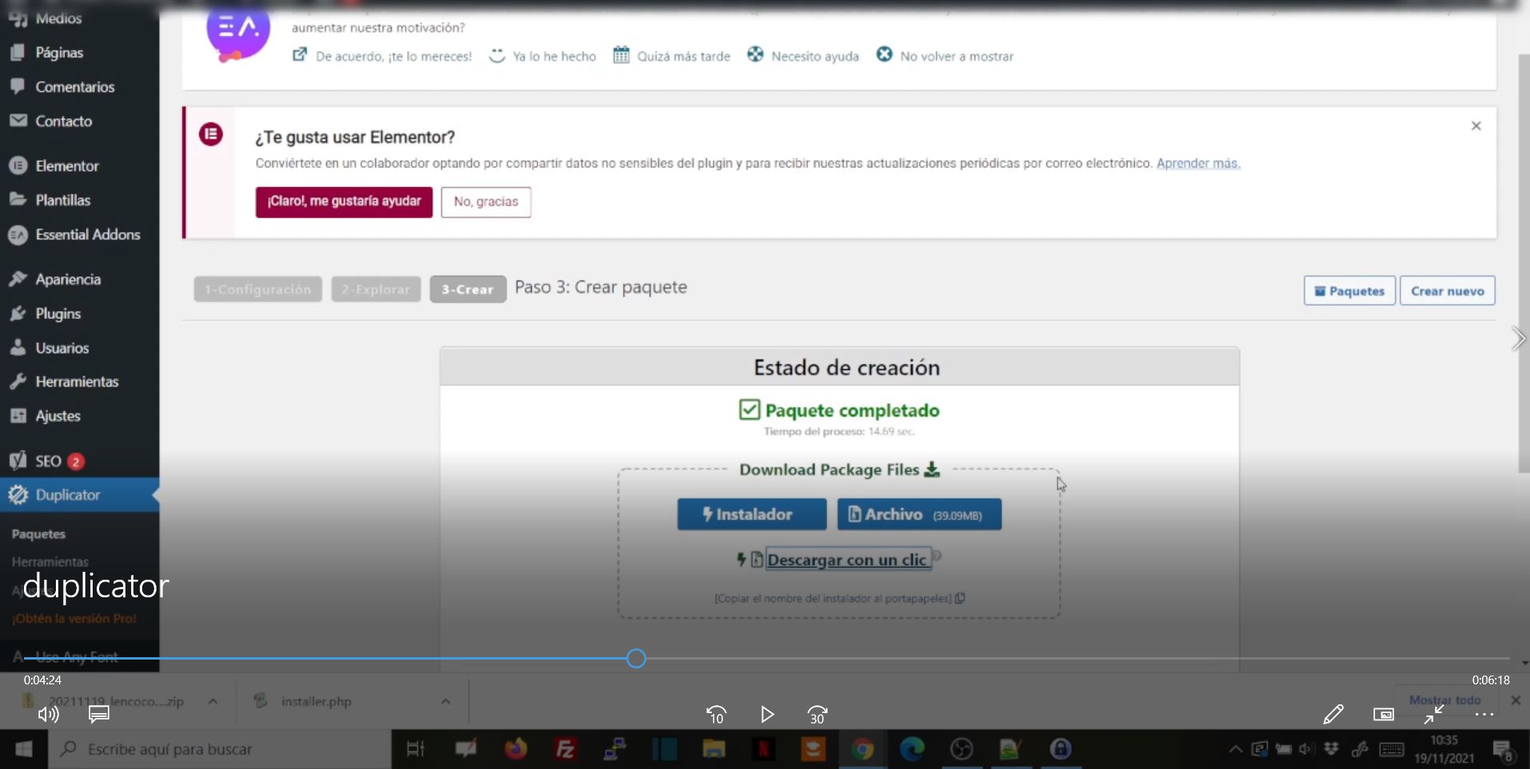Skip back 10 seconds
Screen dimensions: 1530x769
pos(716,715)
